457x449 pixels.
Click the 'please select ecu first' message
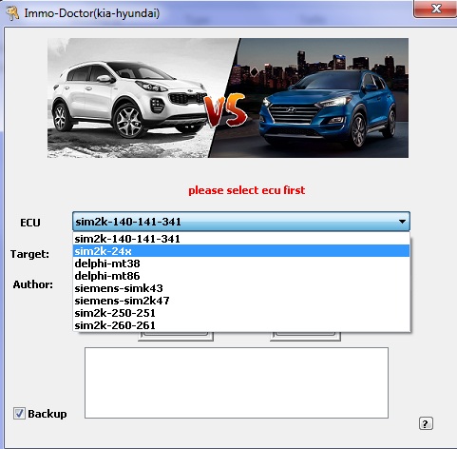pyautogui.click(x=247, y=190)
